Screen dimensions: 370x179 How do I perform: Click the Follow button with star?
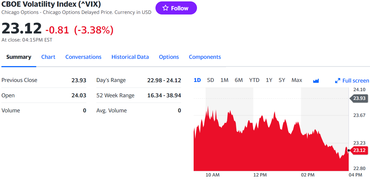click(x=176, y=8)
